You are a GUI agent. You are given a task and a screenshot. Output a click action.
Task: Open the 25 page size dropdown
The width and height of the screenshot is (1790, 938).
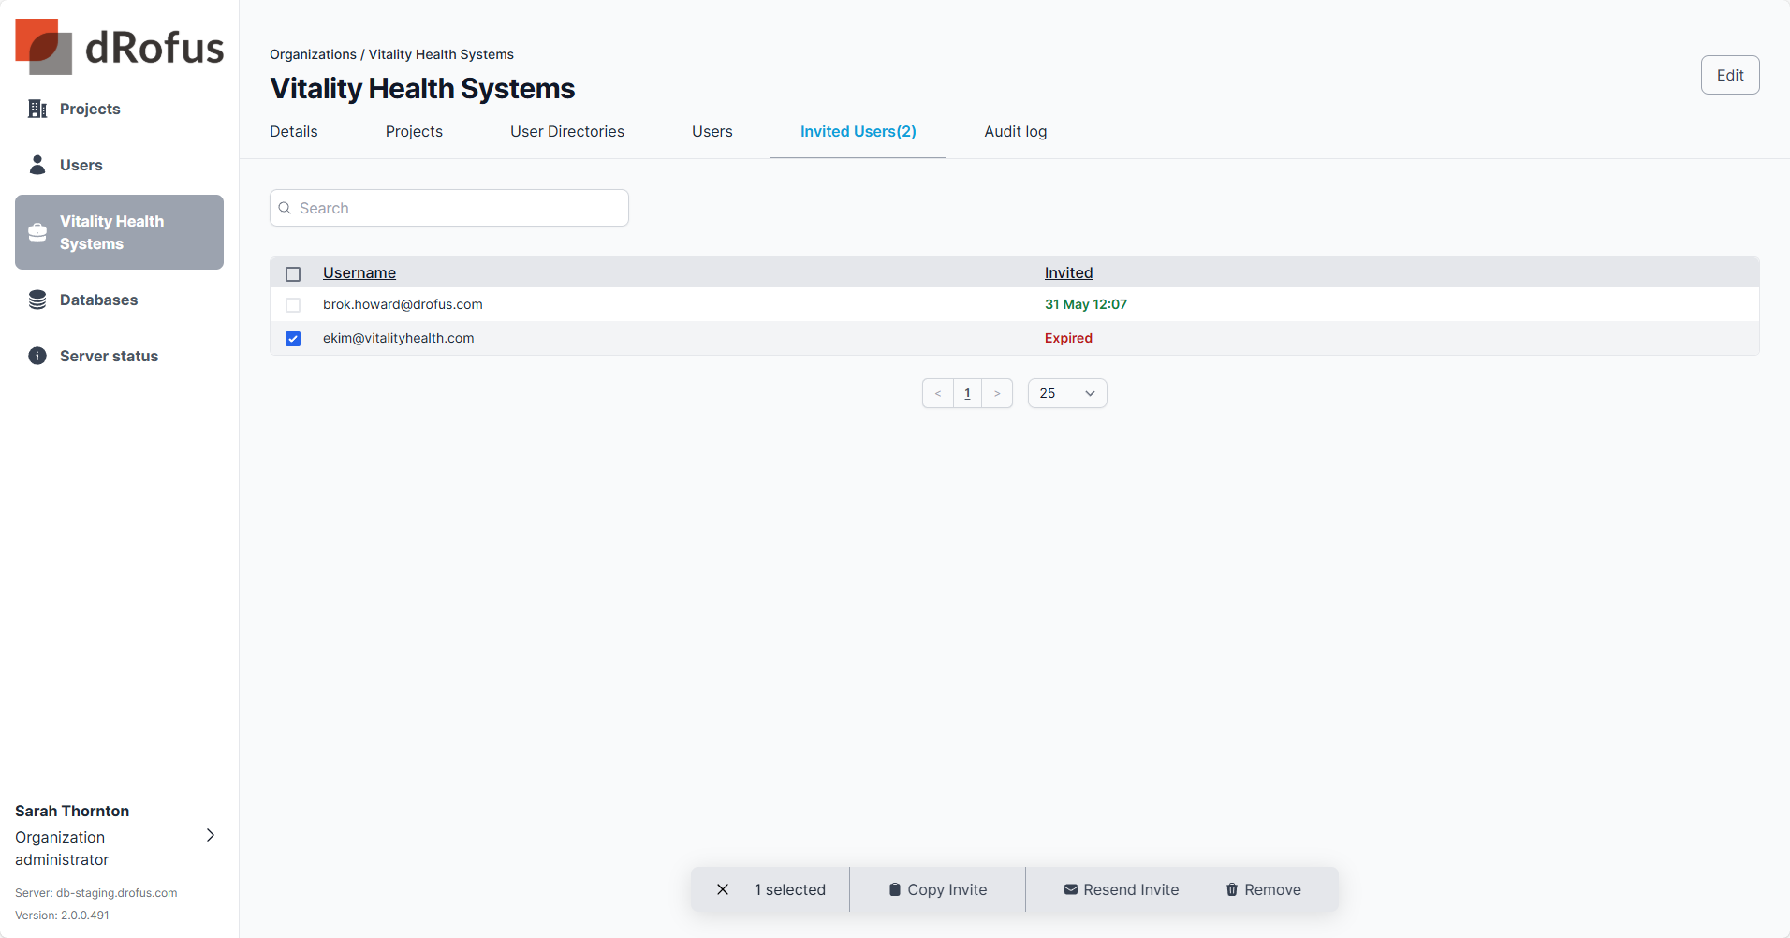pos(1066,394)
